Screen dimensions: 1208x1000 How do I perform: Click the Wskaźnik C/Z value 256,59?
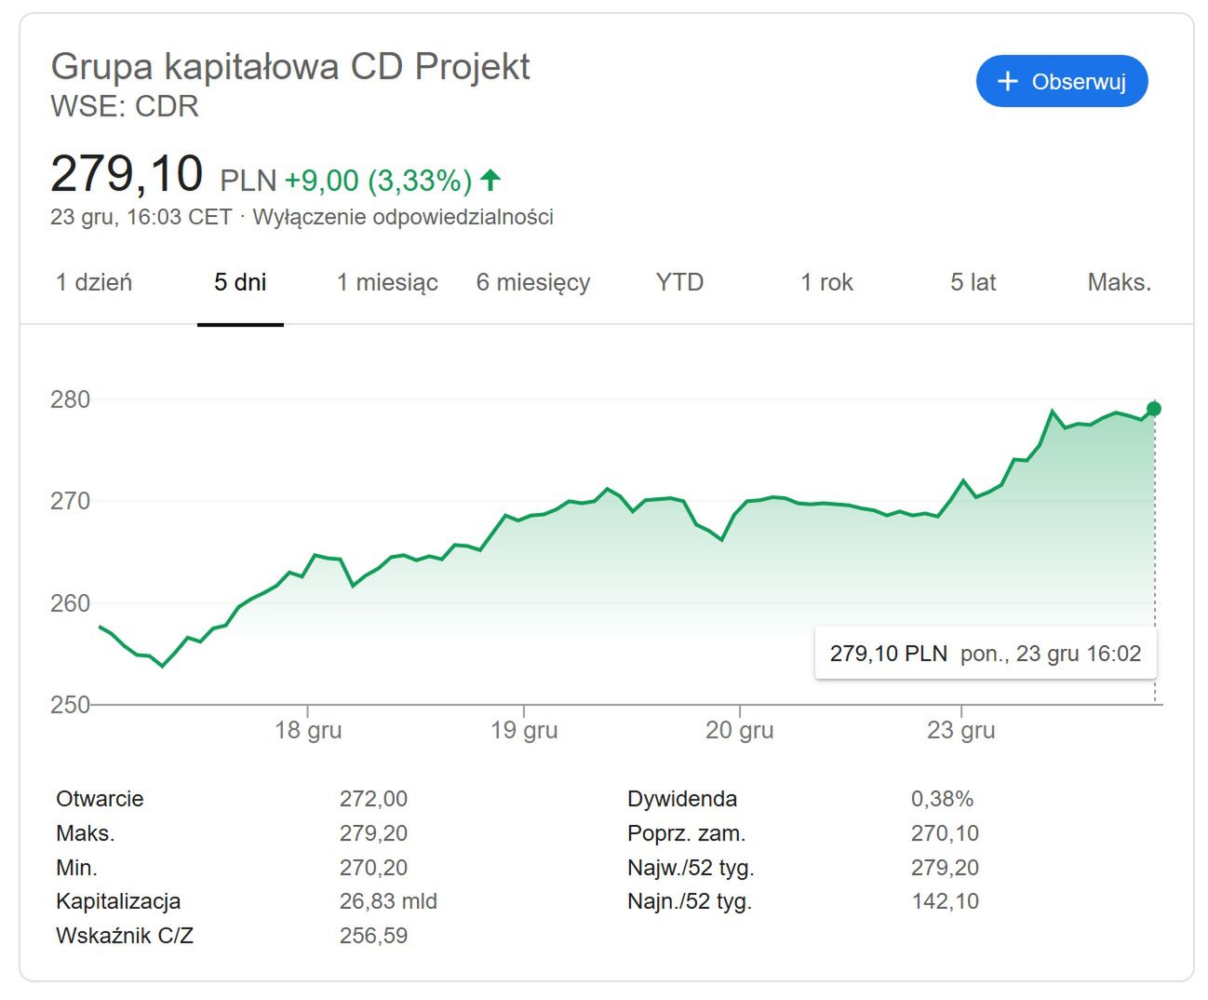[x=373, y=936]
